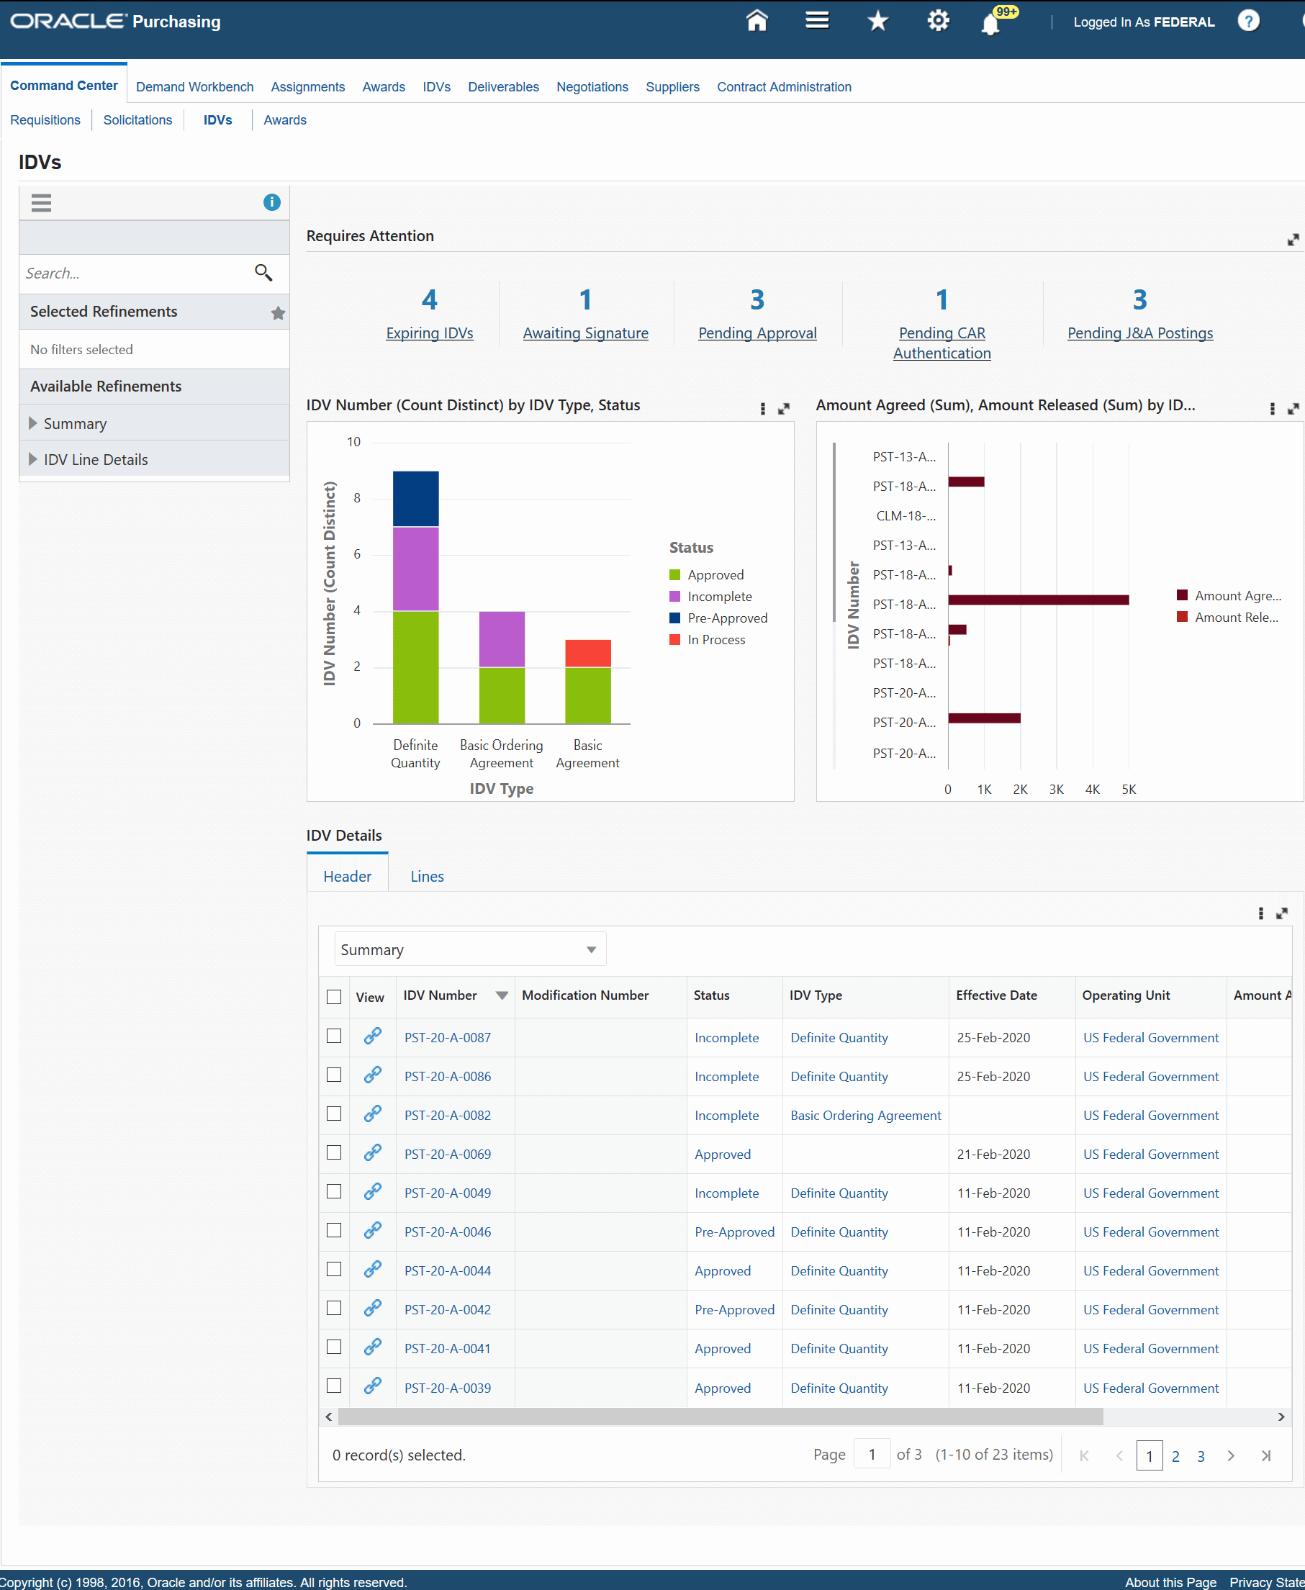1305x1590 pixels.
Task: Toggle the refinements panel menu icon
Action: pos(41,202)
